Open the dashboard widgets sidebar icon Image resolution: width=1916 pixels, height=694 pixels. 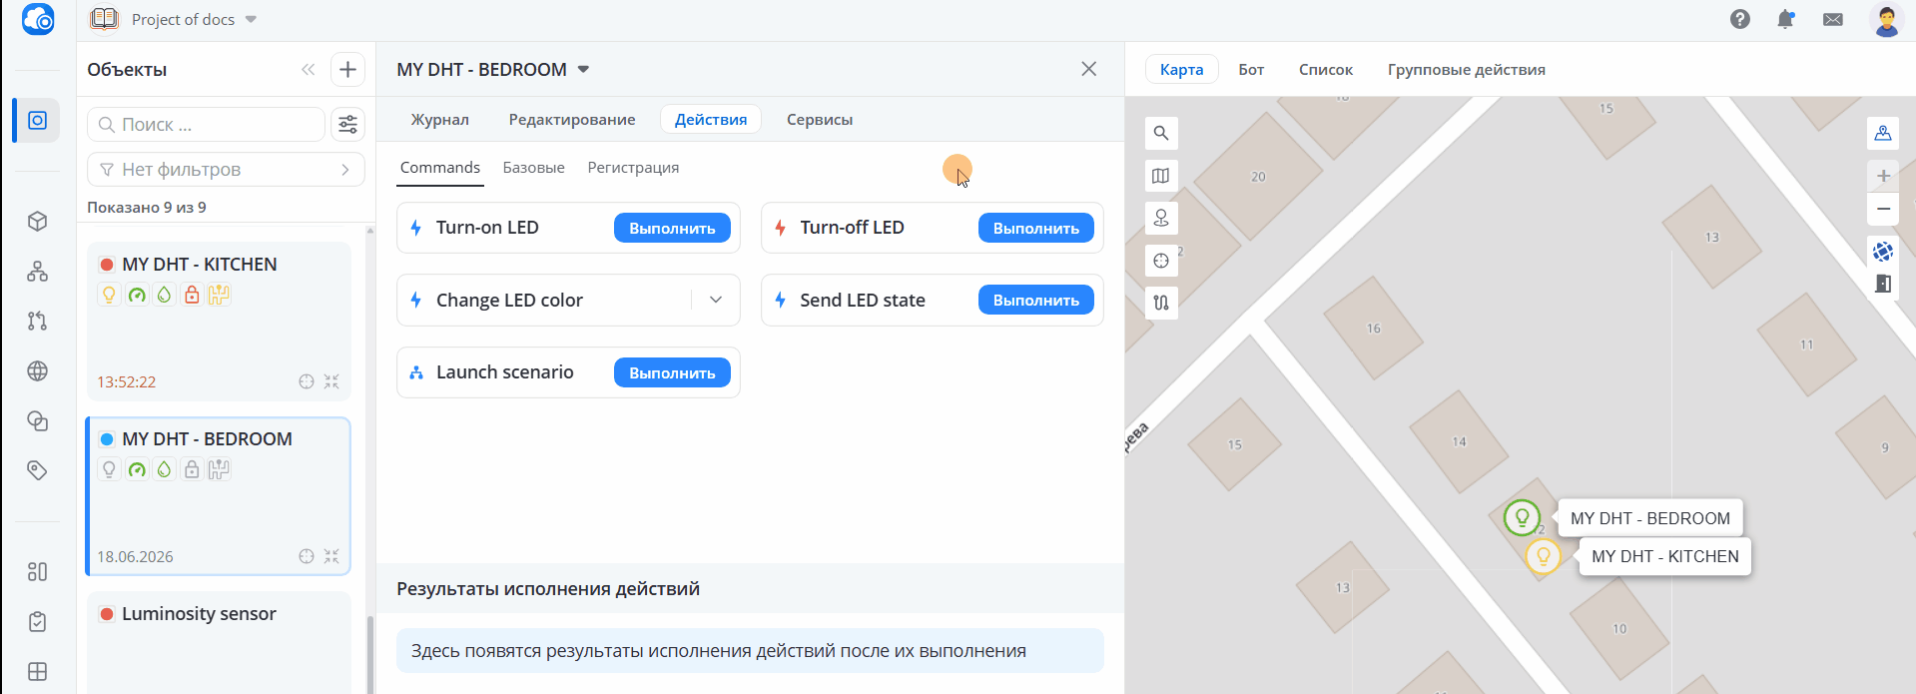pos(37,571)
